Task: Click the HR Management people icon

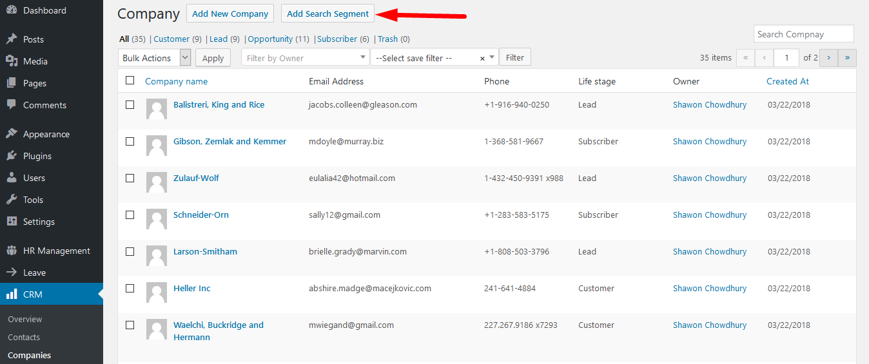Action: 12,251
